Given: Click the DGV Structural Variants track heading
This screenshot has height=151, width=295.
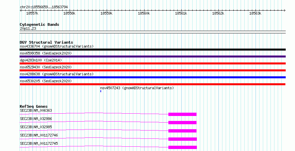Looking at the screenshot, I should point(46,42).
